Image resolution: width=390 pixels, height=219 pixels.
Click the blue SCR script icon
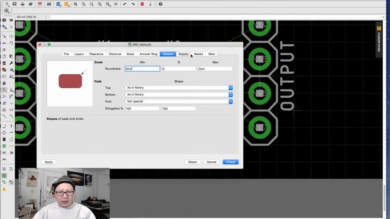(58, 4)
